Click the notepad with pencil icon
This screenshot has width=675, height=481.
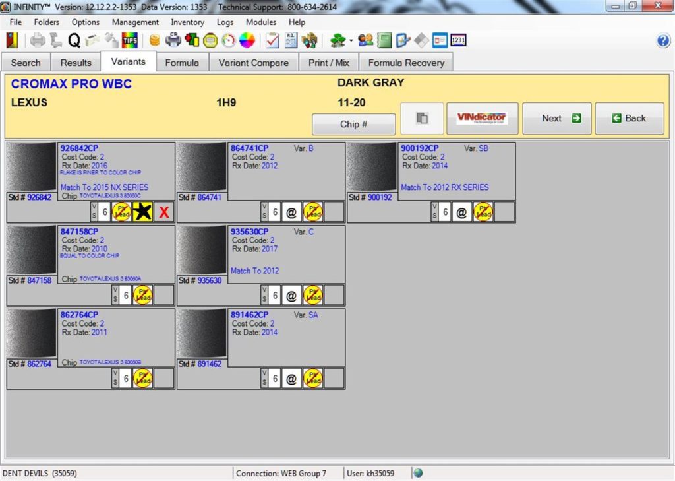pyautogui.click(x=403, y=40)
